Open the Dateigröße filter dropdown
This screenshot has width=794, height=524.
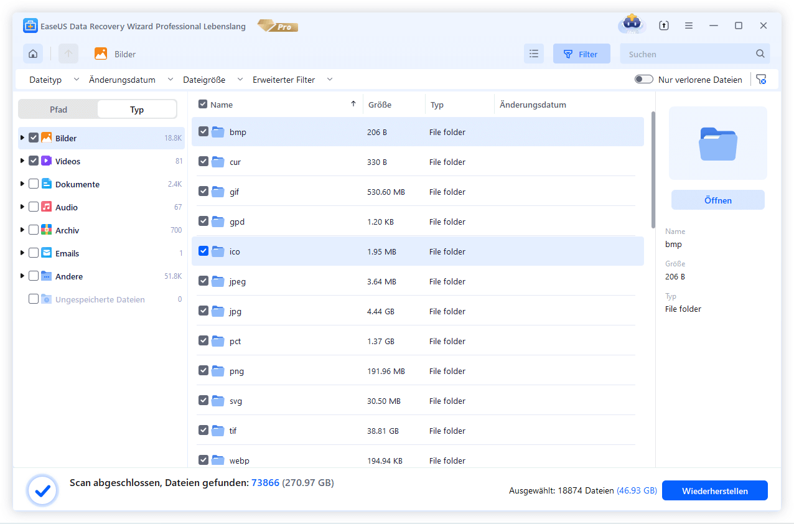[x=213, y=80]
